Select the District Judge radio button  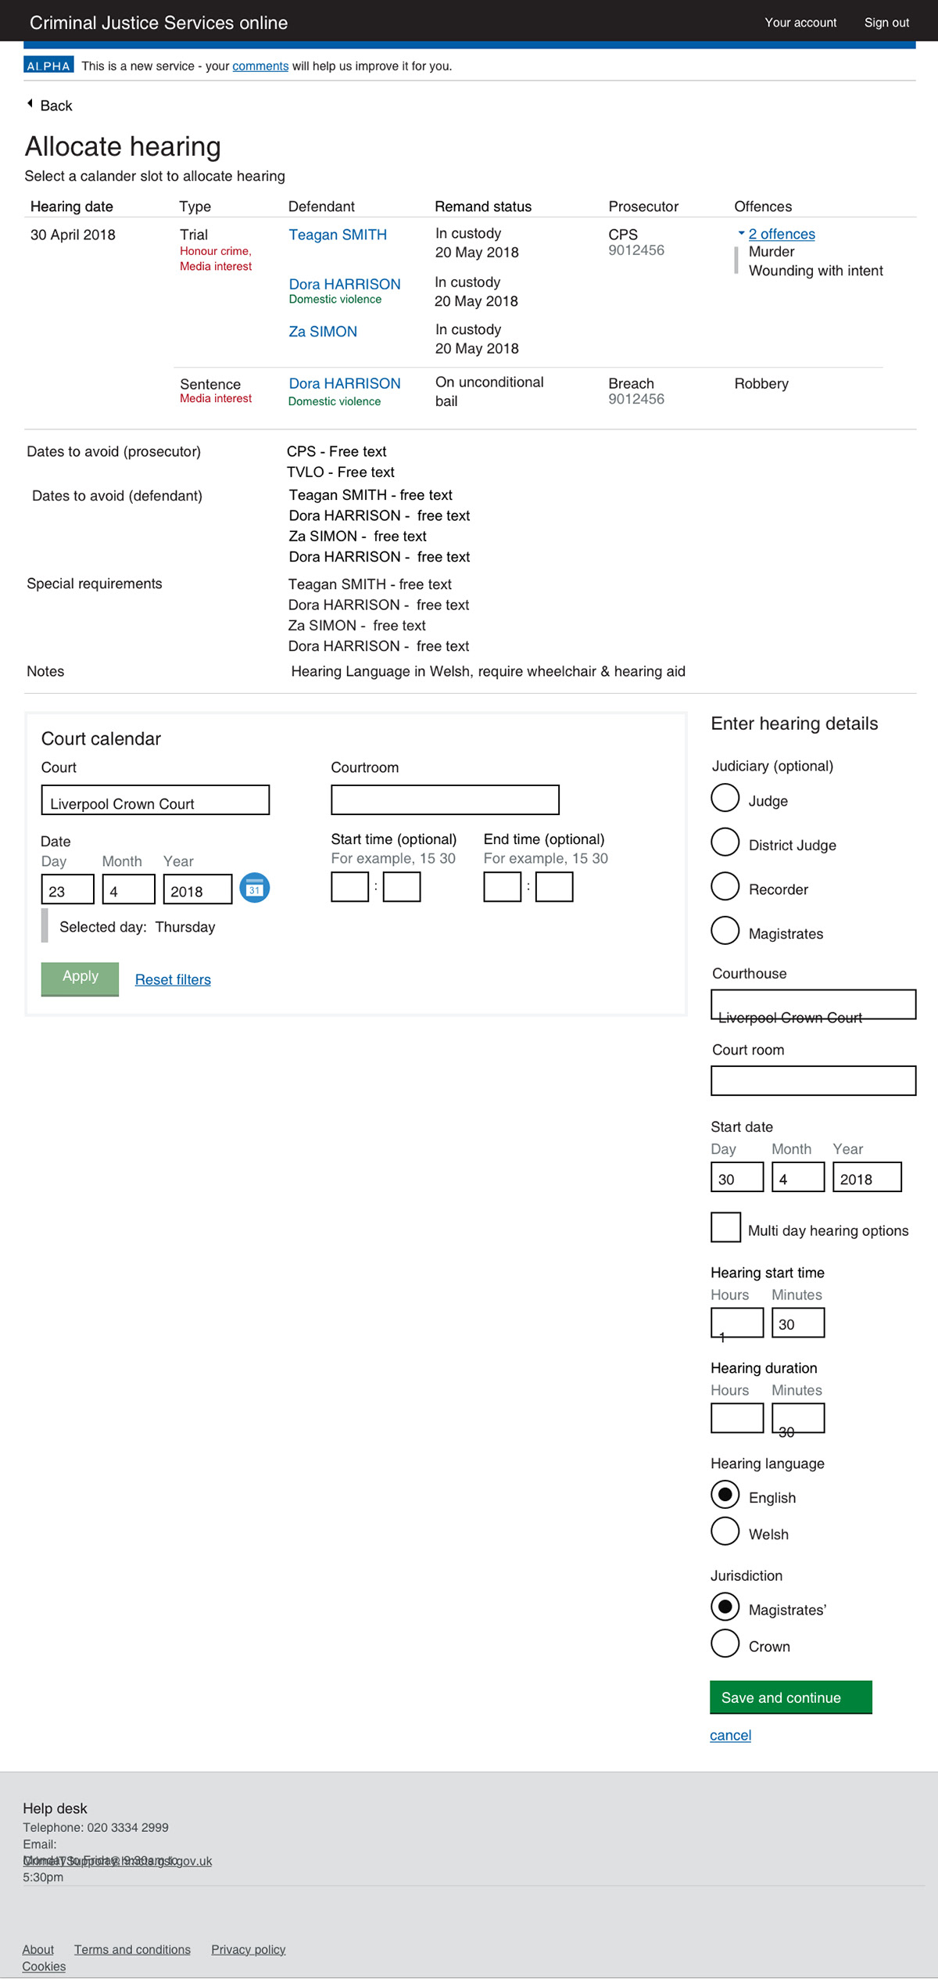[725, 842]
